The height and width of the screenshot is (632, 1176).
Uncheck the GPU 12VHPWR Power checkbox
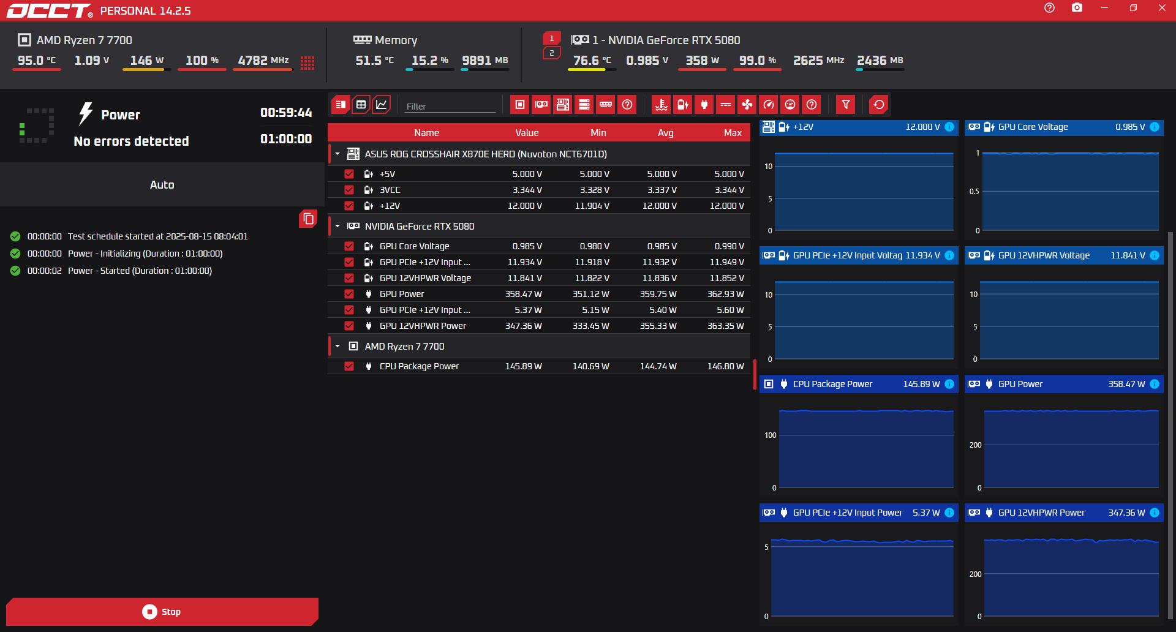349,326
